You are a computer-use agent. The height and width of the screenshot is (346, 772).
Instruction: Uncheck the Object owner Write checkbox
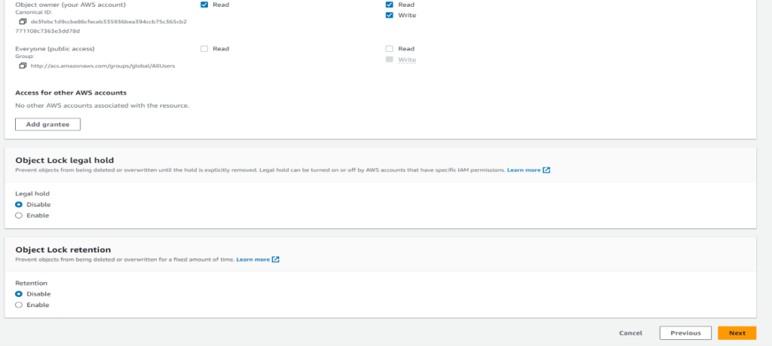(x=389, y=15)
